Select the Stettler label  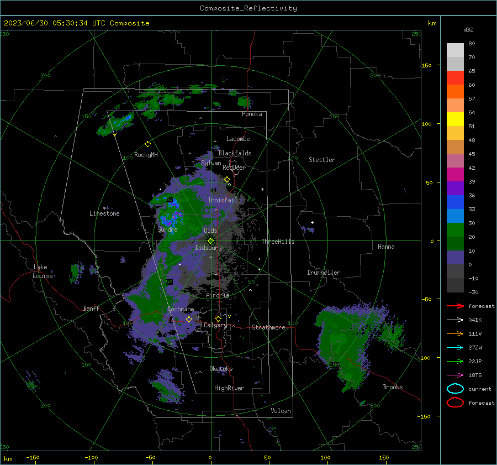[x=322, y=160]
